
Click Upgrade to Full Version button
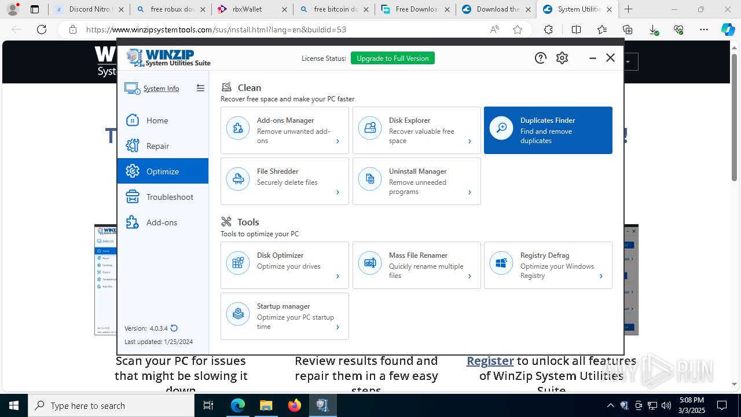(392, 58)
